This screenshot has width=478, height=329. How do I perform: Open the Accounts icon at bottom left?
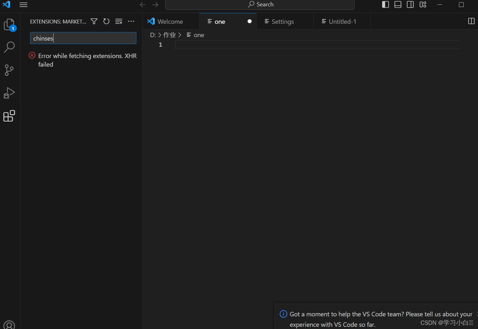point(9,324)
